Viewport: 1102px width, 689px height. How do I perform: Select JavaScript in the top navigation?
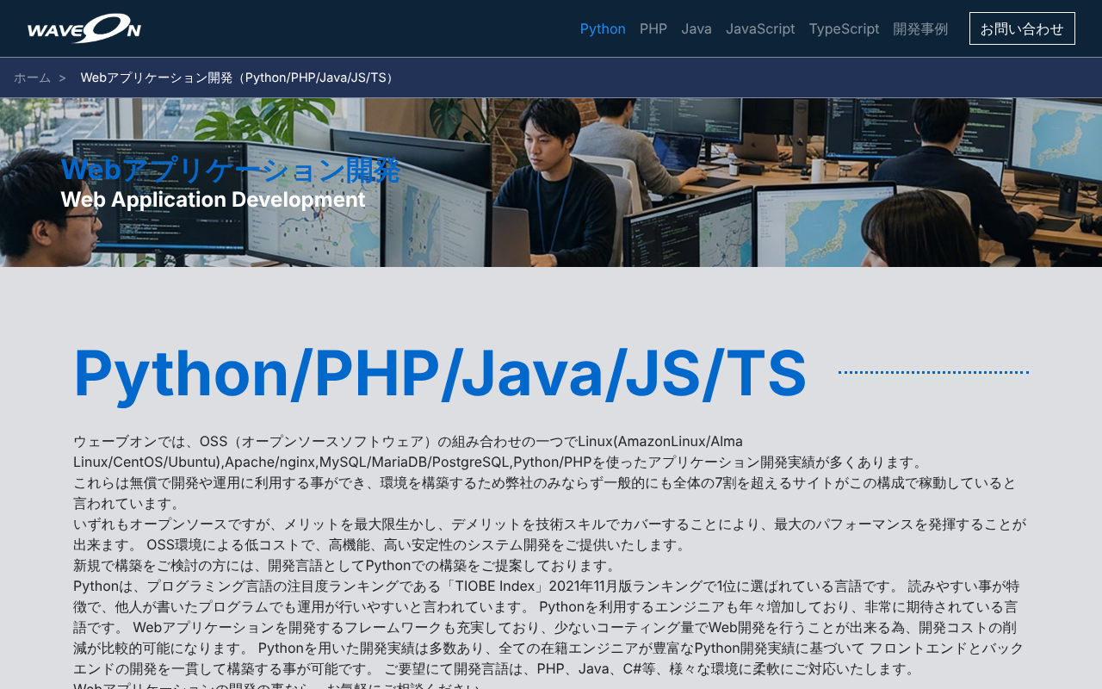coord(760,28)
